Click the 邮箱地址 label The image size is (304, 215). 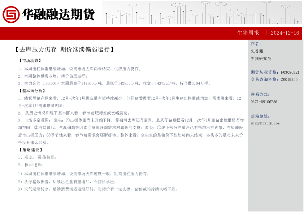pos(260,116)
